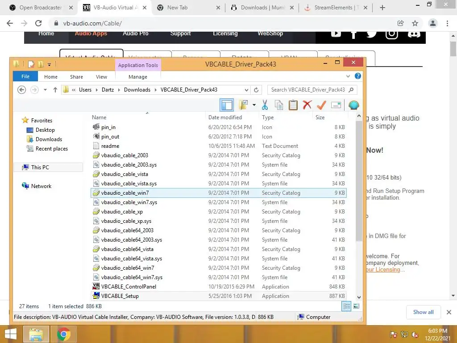Screen dimensions: 457x343
Task: Click the muted volume tray icon
Action: pos(415,334)
